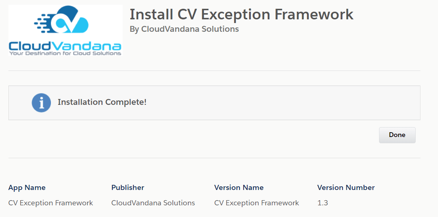Click the Publisher column label
Screen dimensions: 438x217
tap(128, 187)
